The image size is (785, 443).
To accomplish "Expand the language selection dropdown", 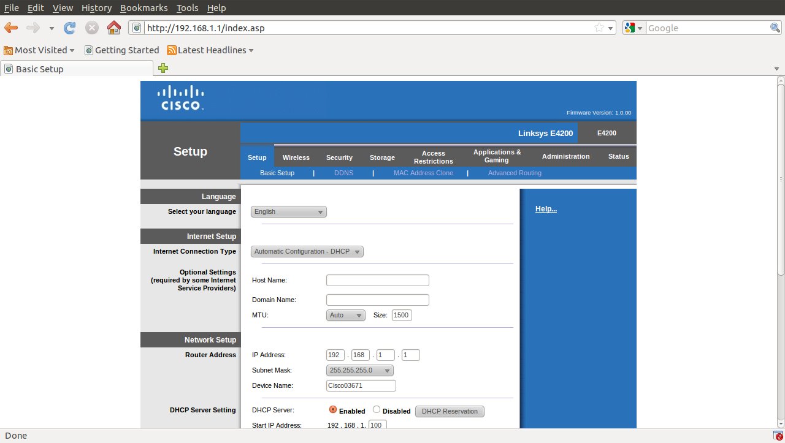I will coord(289,212).
